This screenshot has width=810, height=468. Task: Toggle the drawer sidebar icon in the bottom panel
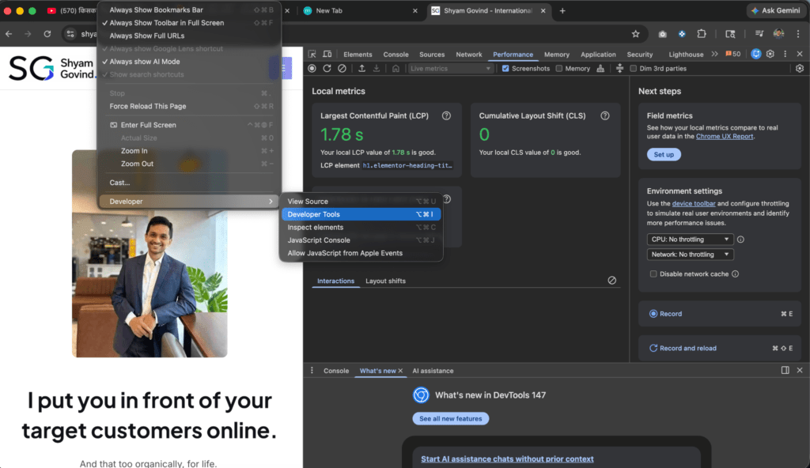coord(785,370)
